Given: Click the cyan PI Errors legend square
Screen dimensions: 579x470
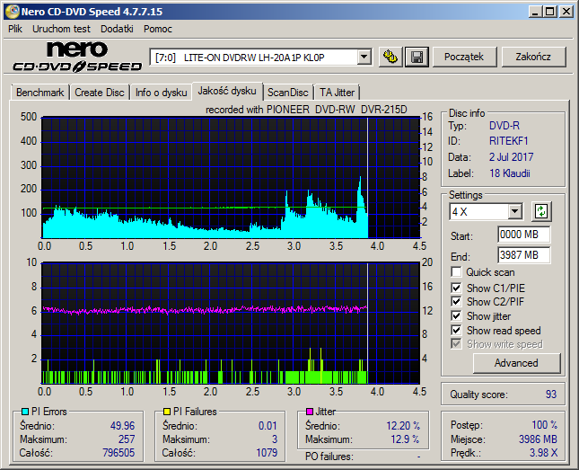Looking at the screenshot, I should tap(25, 412).
